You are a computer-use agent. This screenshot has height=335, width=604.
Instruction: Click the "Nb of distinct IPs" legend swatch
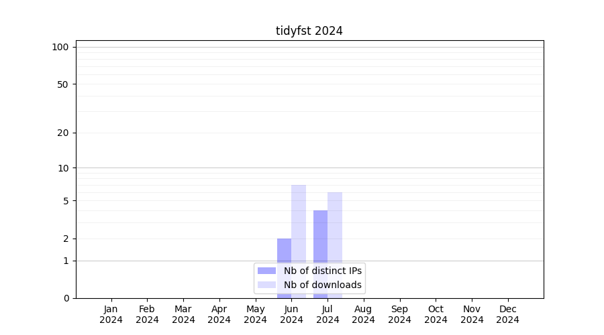click(267, 271)
